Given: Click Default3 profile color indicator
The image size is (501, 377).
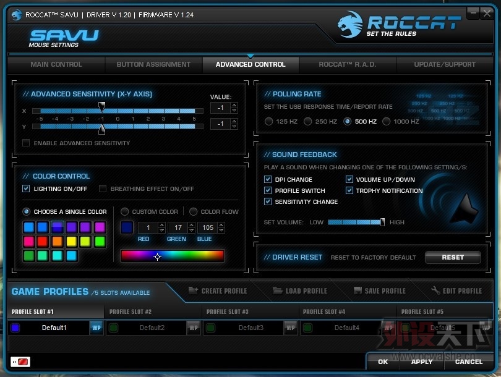Looking at the screenshot, I should 210,328.
